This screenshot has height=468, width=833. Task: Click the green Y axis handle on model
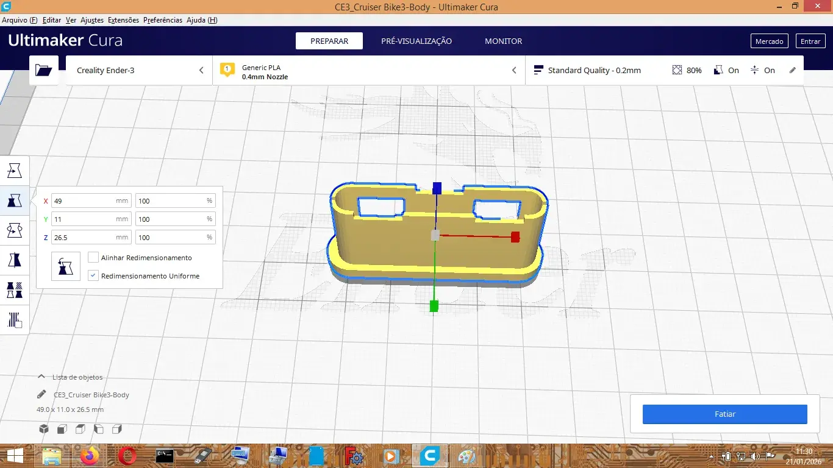pyautogui.click(x=434, y=306)
